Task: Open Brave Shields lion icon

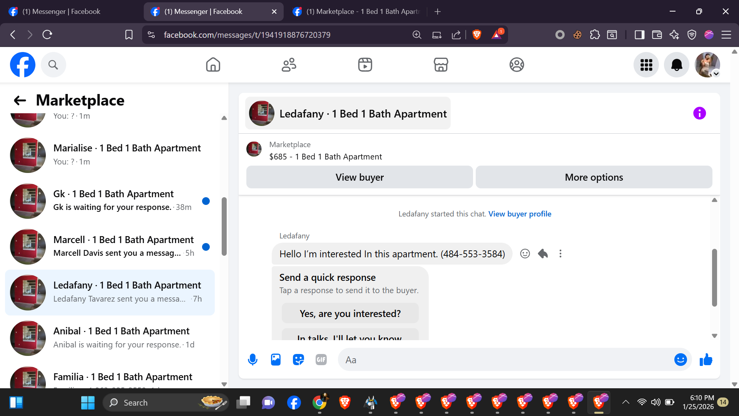Action: pos(477,35)
